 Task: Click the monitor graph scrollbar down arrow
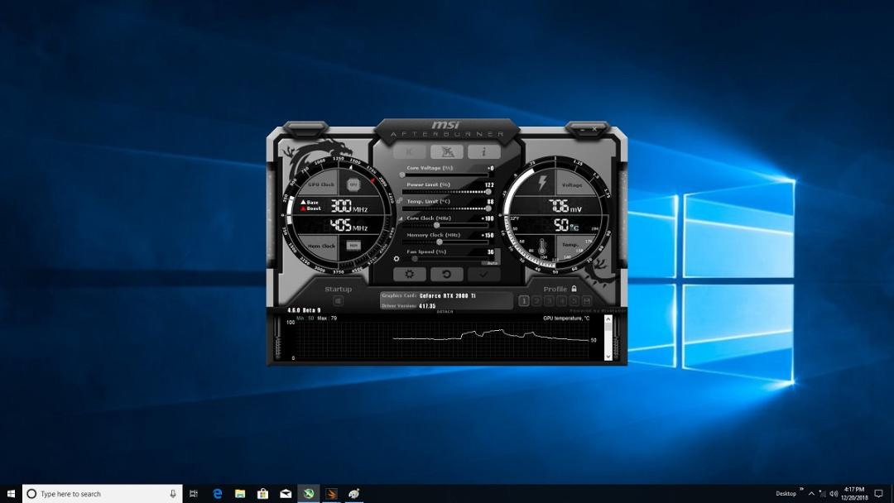click(x=608, y=356)
